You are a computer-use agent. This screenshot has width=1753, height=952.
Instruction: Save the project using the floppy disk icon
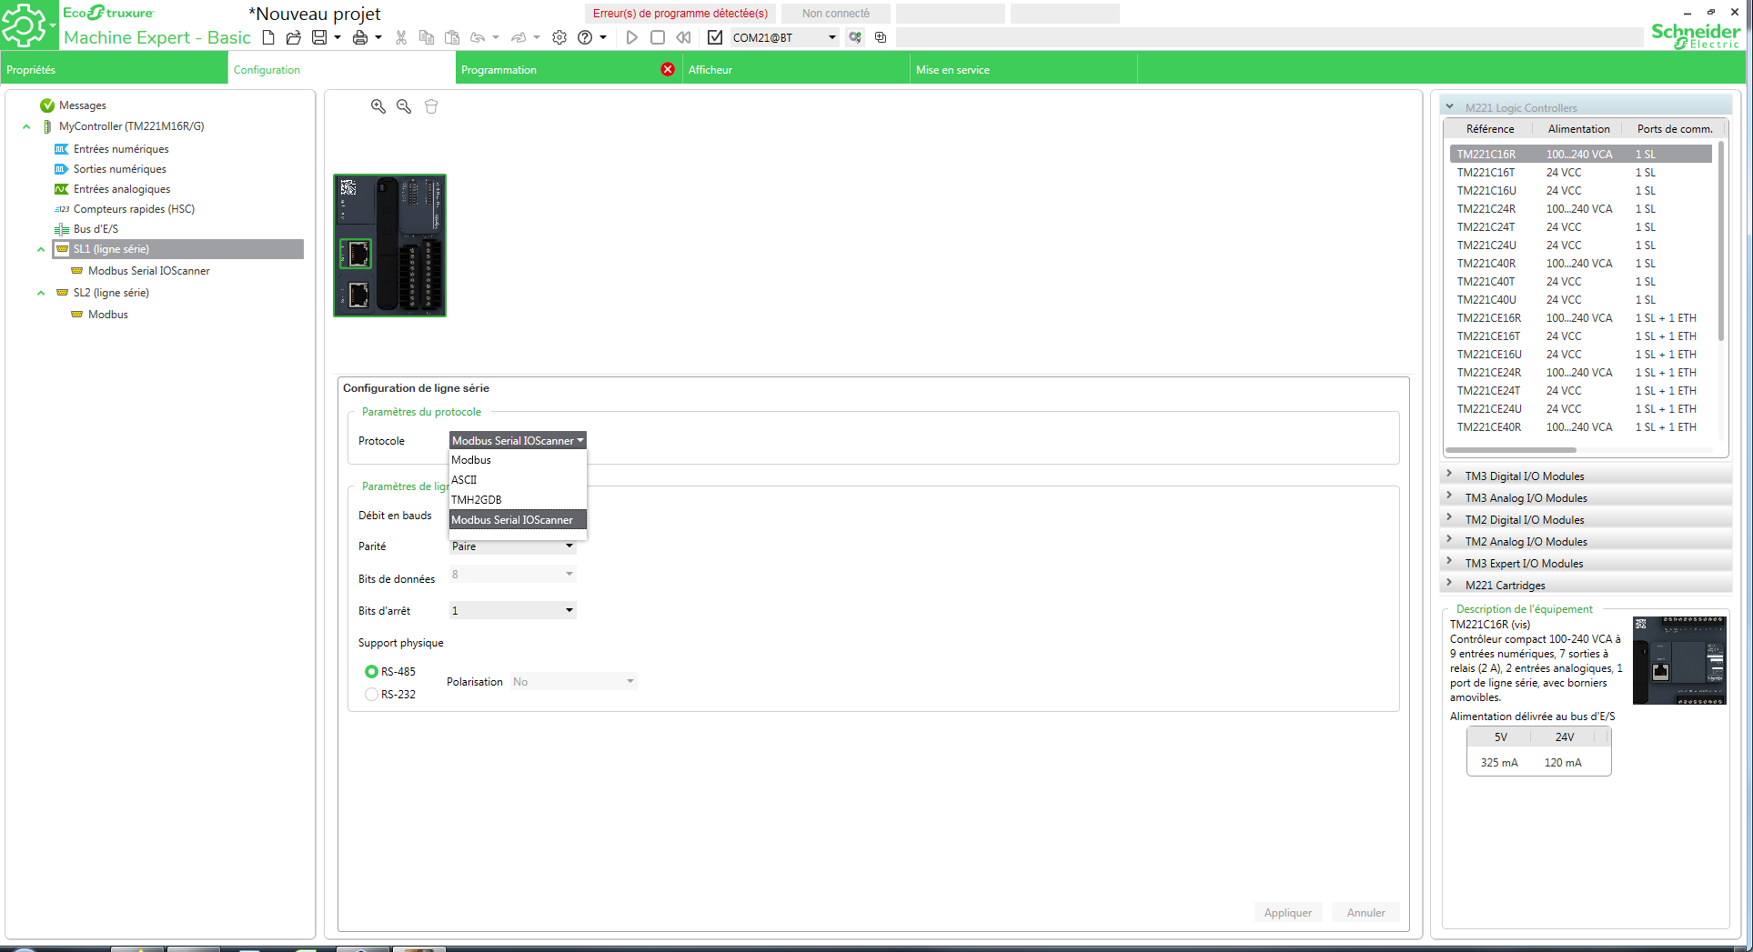point(319,37)
